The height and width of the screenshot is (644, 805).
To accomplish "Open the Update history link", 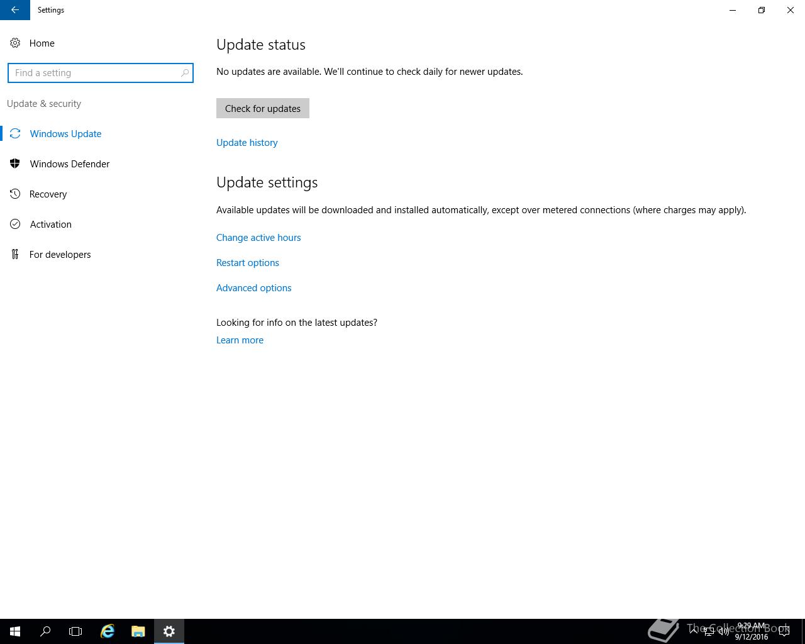I will tap(247, 143).
